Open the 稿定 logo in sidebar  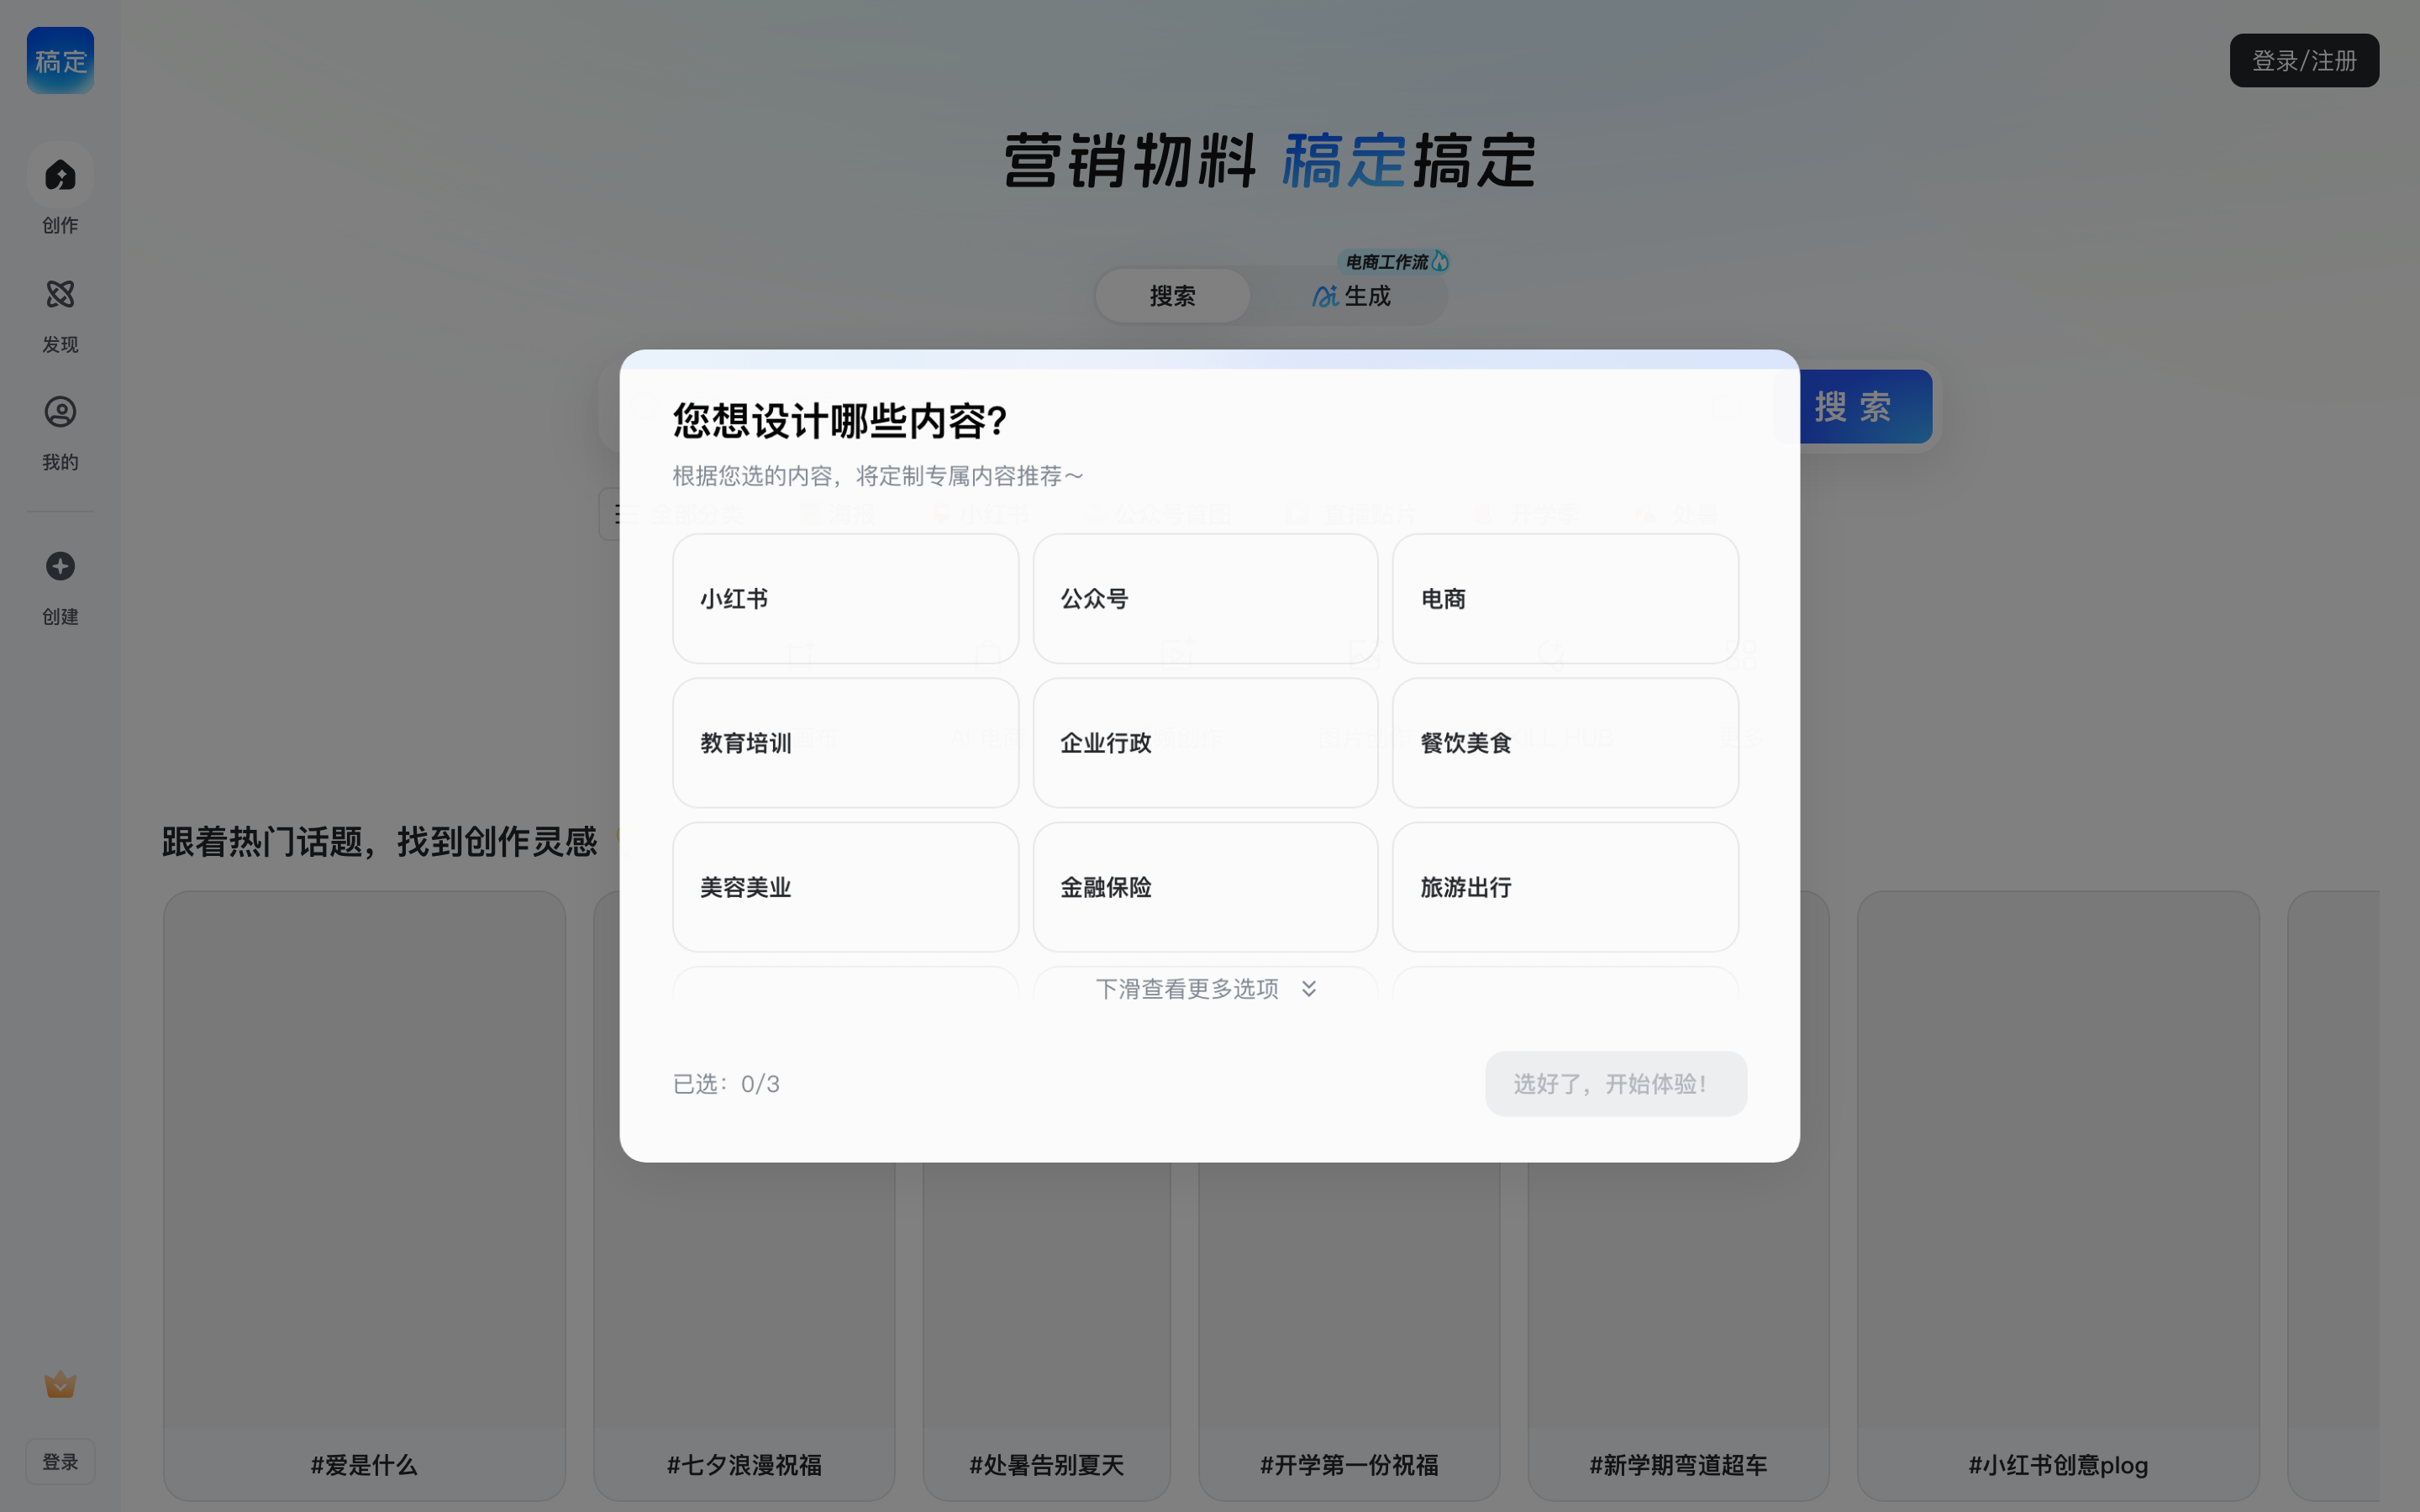(x=60, y=60)
